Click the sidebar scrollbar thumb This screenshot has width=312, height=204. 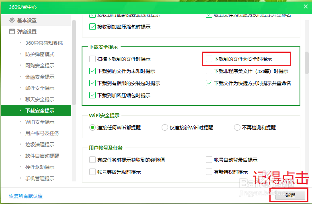pos(74,62)
